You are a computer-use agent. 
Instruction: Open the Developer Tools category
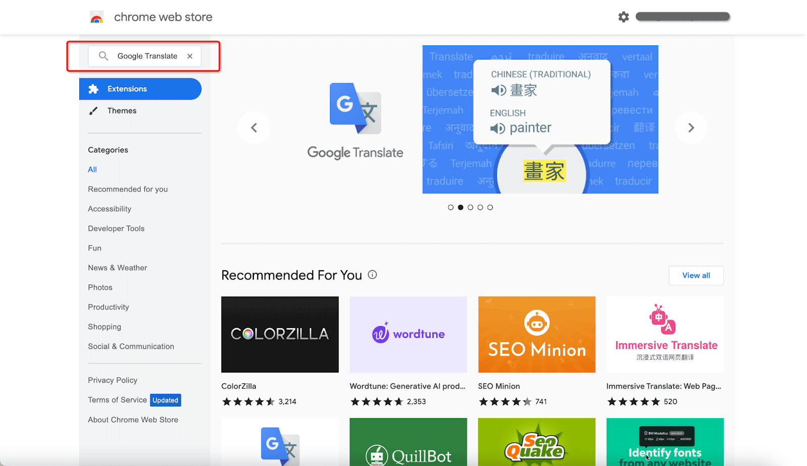(116, 229)
